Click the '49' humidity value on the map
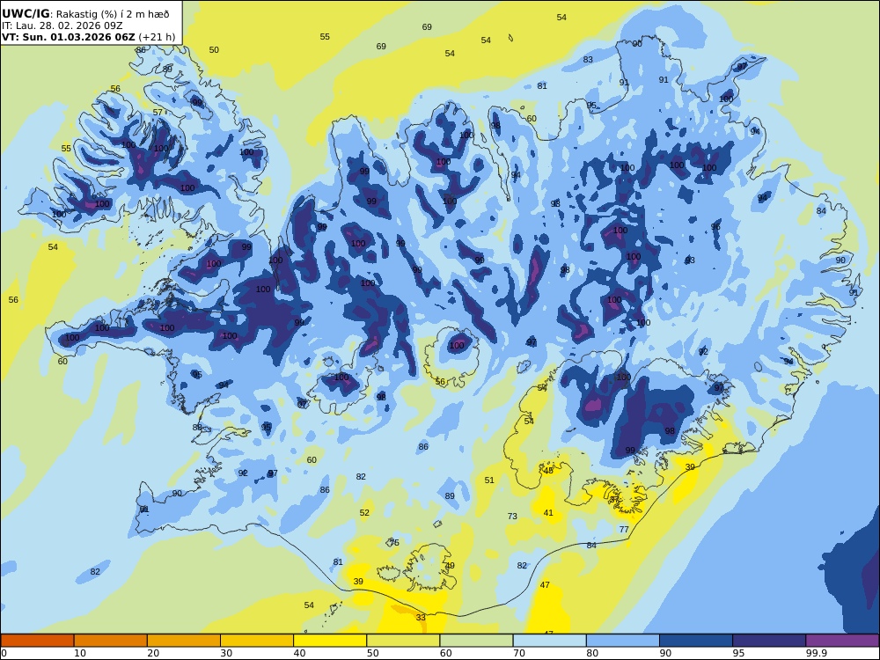Image resolution: width=880 pixels, height=660 pixels. tap(450, 566)
